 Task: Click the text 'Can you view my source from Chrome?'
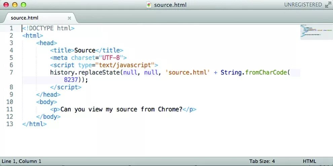121,109
